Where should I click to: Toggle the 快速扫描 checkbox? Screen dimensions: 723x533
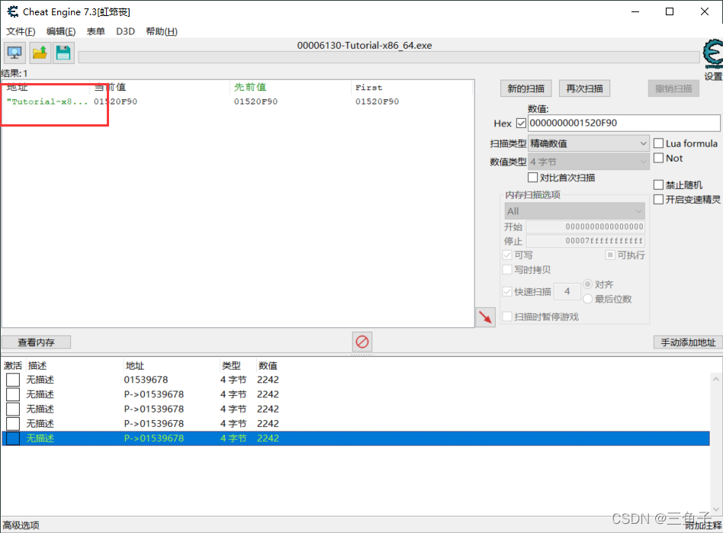click(507, 291)
